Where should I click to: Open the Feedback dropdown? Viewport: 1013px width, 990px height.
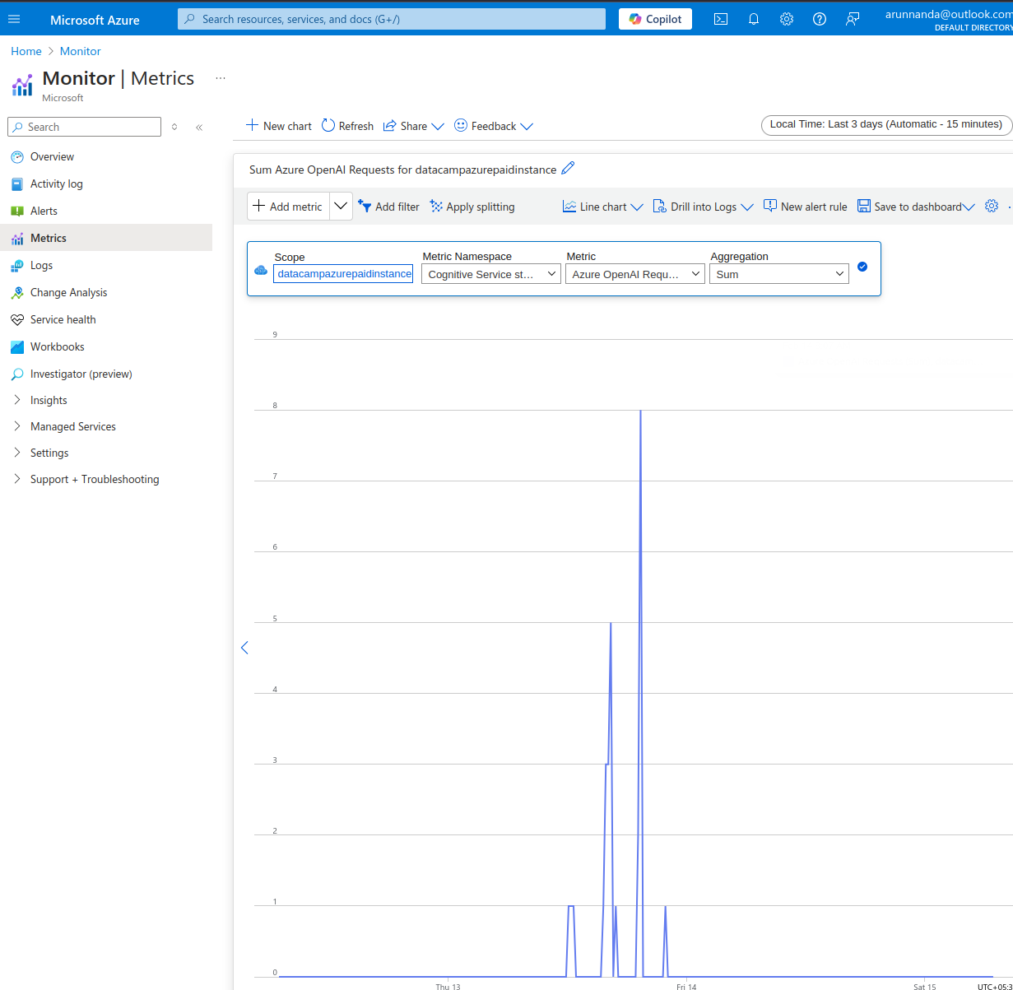pyautogui.click(x=494, y=126)
